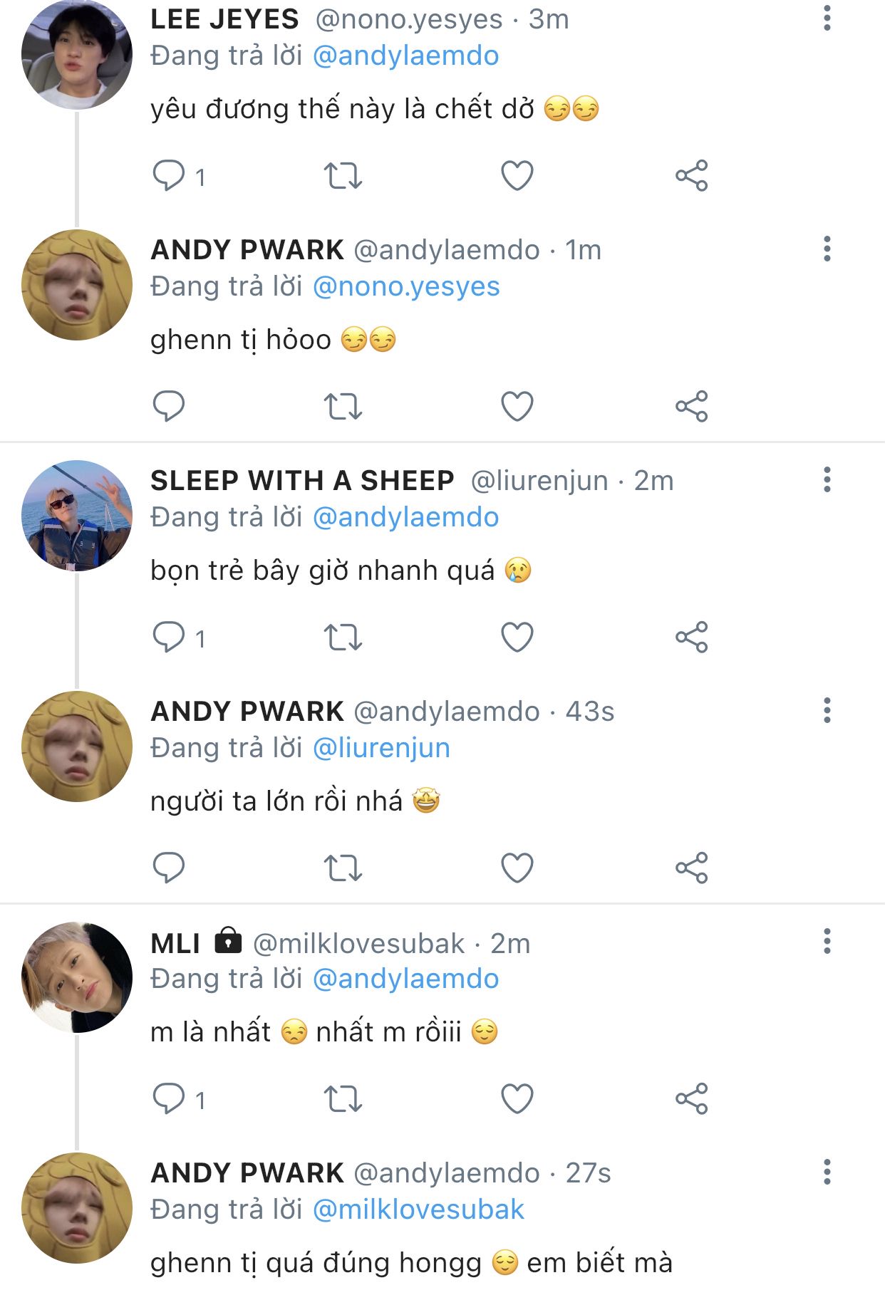Image resolution: width=885 pixels, height=1290 pixels.
Task: Open the @nono.yesyes mention link
Action: tap(406, 286)
